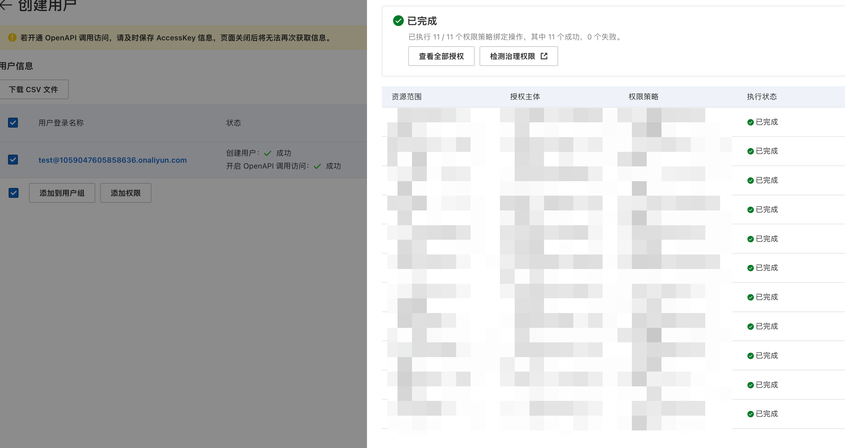Click the 执行状态 column header

762,97
